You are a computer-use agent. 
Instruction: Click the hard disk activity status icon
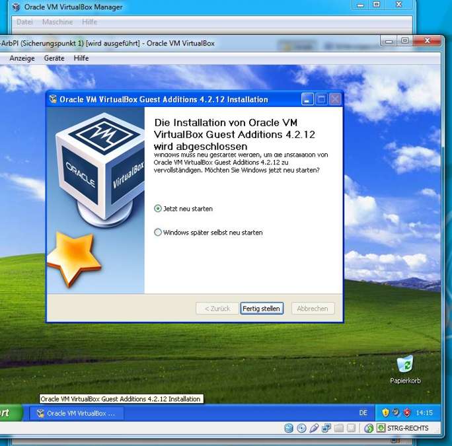click(289, 428)
